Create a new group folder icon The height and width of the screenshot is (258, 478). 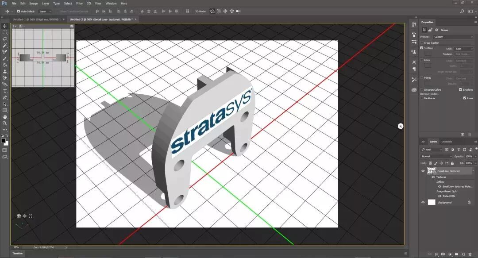[456, 254]
